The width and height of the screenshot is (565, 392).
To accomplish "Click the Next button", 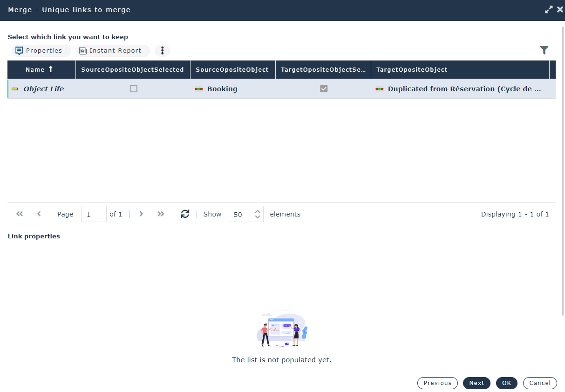I will pyautogui.click(x=477, y=383).
